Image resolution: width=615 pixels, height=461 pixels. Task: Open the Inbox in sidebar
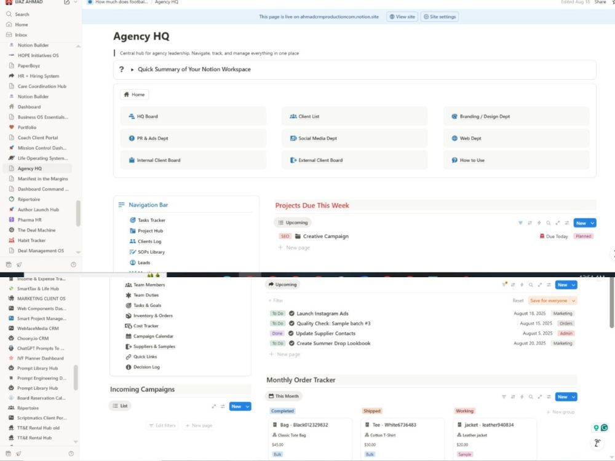pos(21,34)
